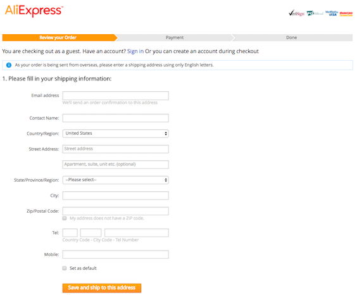Expand the State/Province/Region select list
The image size is (357, 295).
[115, 180]
